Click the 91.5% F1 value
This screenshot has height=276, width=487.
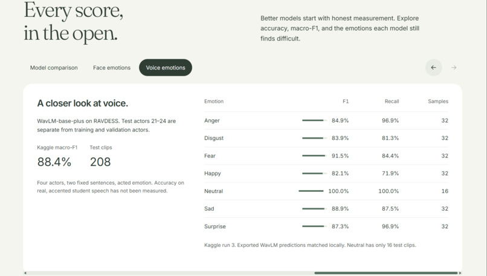(x=340, y=156)
